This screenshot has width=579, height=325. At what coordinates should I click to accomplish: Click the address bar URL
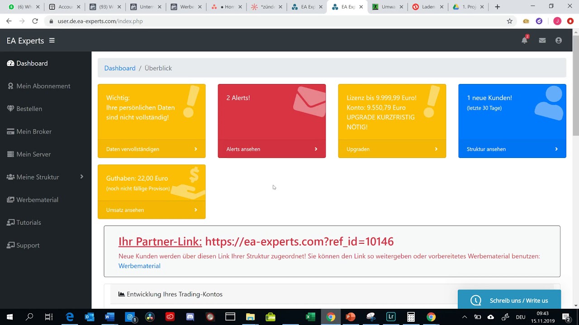coord(100,21)
